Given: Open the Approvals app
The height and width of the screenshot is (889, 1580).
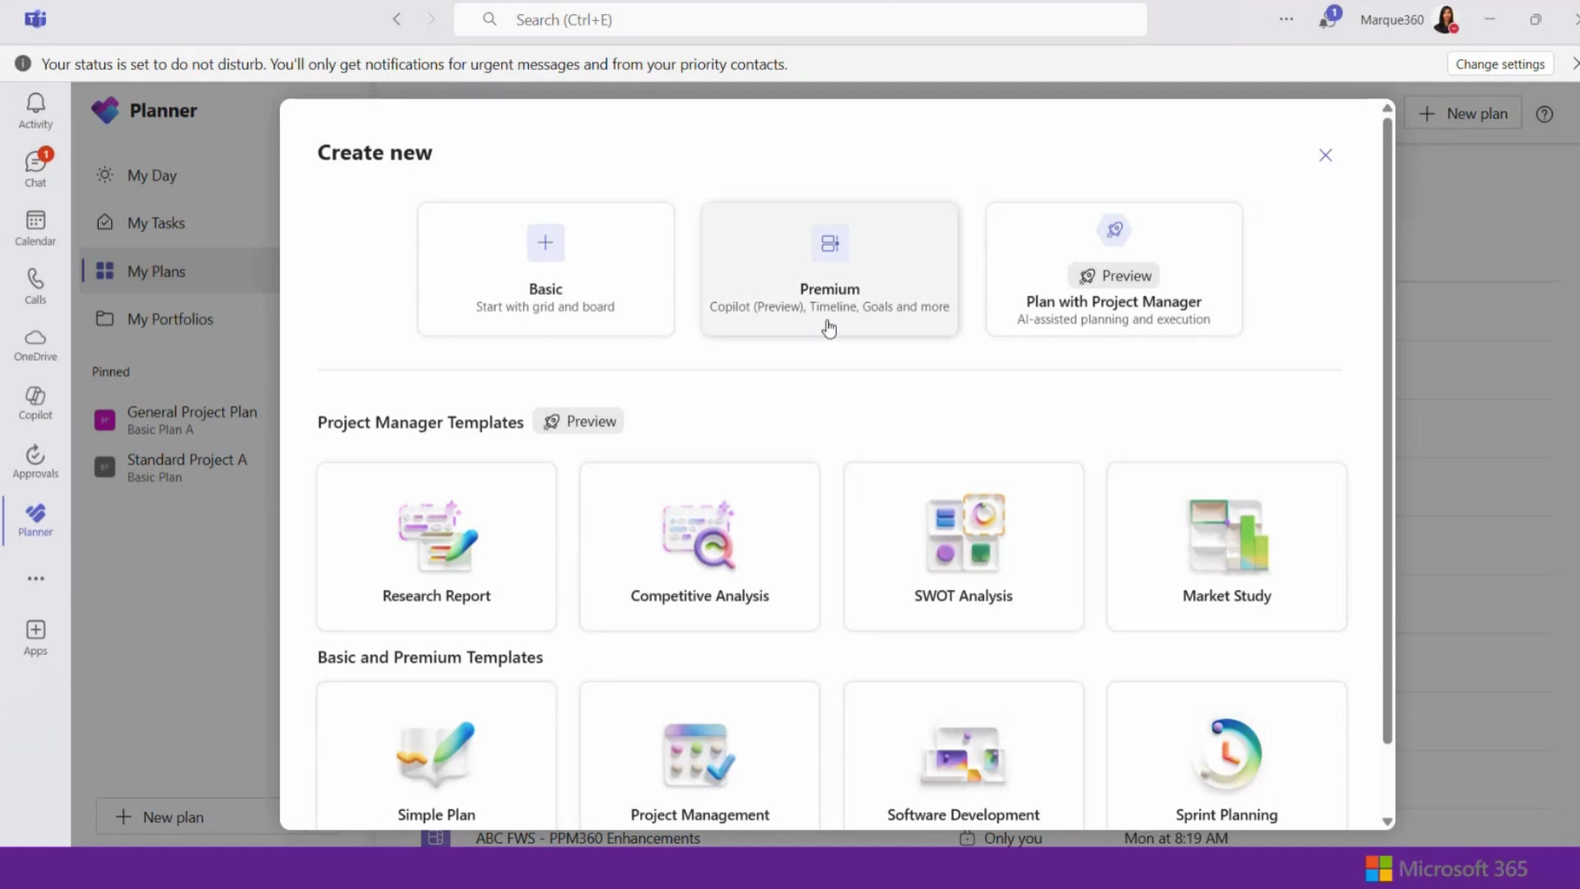Looking at the screenshot, I should click(x=35, y=459).
